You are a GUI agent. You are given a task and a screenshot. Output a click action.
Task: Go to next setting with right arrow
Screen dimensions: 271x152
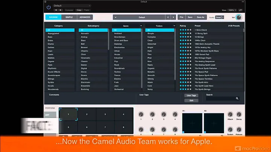tap(61, 10)
